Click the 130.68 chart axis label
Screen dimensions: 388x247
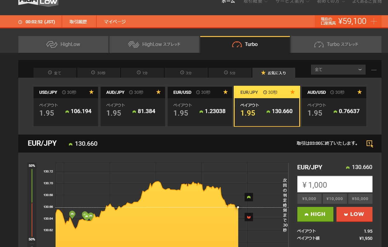point(48,195)
